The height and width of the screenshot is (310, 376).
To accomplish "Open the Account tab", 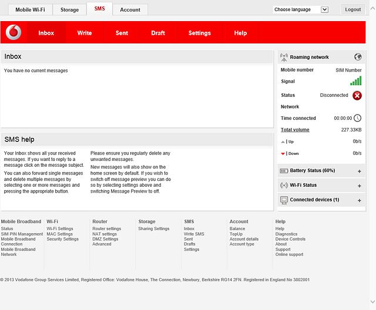I will (x=130, y=10).
